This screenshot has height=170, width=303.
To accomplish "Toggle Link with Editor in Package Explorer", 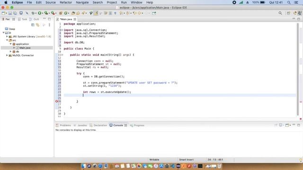I will pos(38,25).
